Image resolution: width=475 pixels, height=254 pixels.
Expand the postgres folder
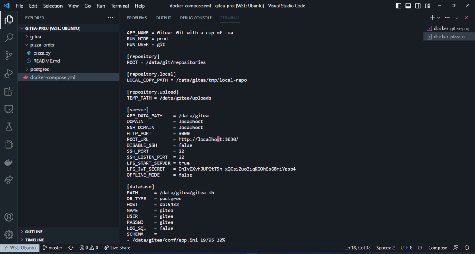pyautogui.click(x=68, y=69)
